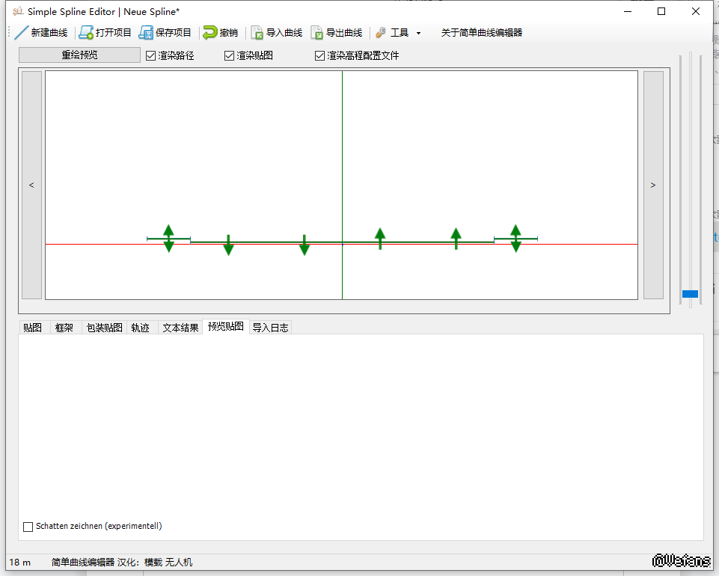Image resolution: width=719 pixels, height=576 pixels.
Task: Click the second-from-left down arrow marker
Action: click(228, 245)
